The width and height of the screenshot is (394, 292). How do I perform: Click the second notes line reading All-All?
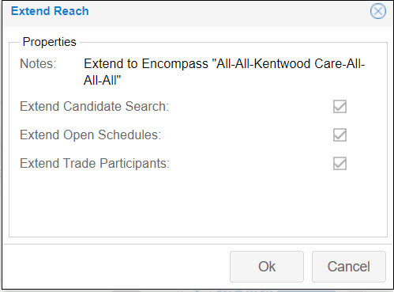[102, 80]
